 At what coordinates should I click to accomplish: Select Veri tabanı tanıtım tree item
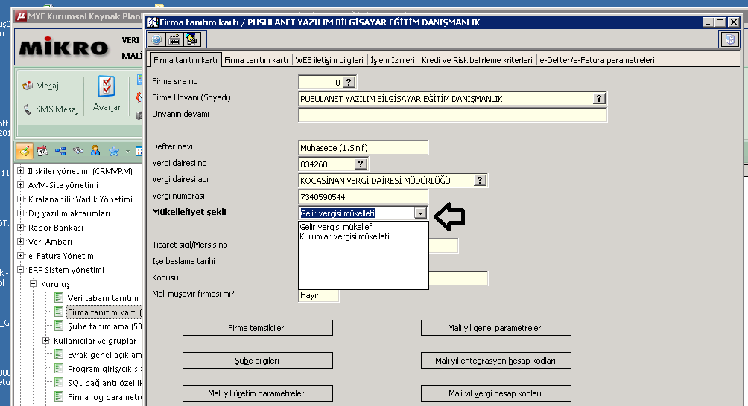pos(104,298)
